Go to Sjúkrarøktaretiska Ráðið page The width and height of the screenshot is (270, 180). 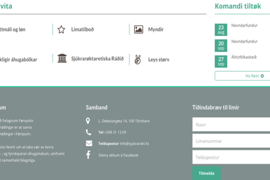coord(97,59)
